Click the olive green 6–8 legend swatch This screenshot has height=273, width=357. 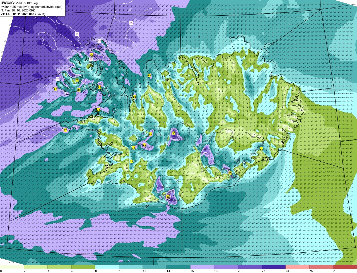click(x=83, y=267)
